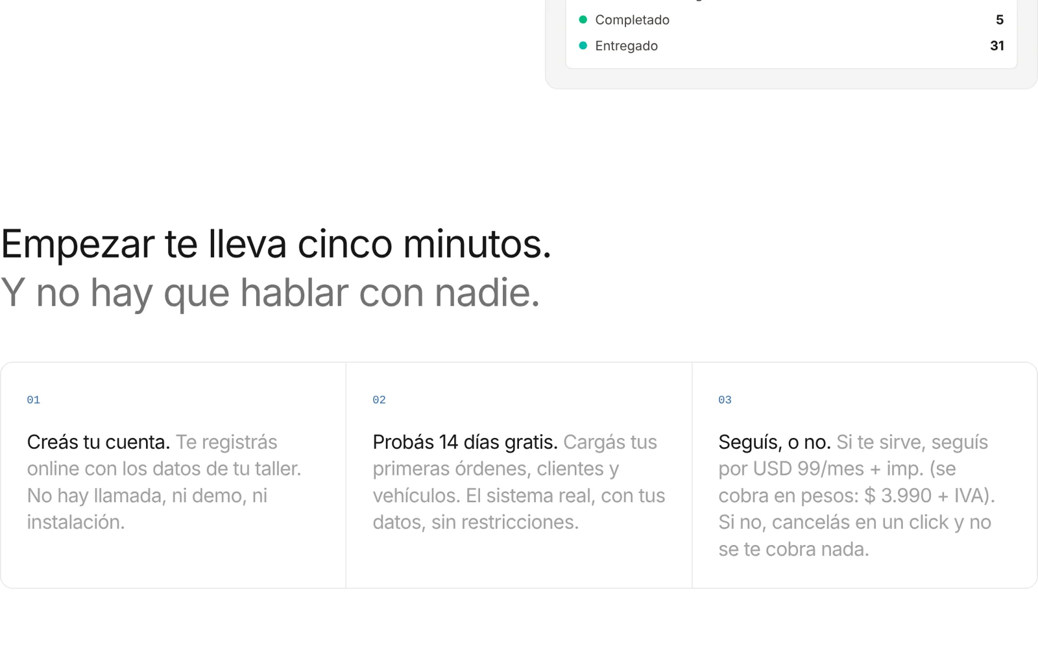The height and width of the screenshot is (665, 1038).
Task: Click the text 'online con los datos de tu taller.'
Action: (164, 468)
